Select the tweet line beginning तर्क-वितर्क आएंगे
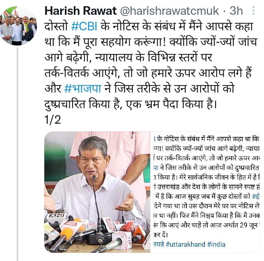Screen dimensions: 264x261 [148, 73]
